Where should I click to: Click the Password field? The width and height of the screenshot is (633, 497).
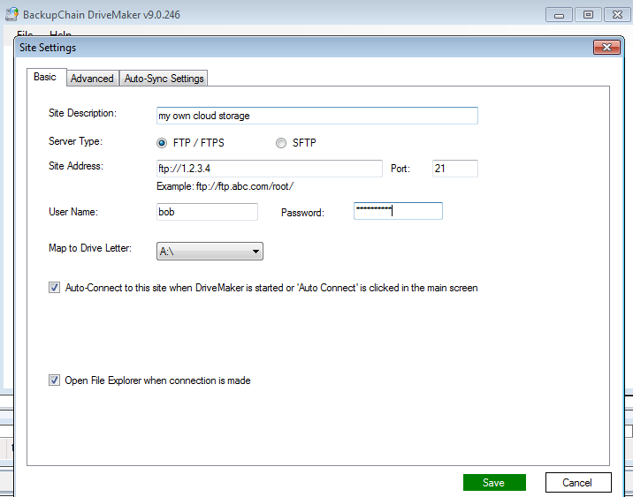398,211
